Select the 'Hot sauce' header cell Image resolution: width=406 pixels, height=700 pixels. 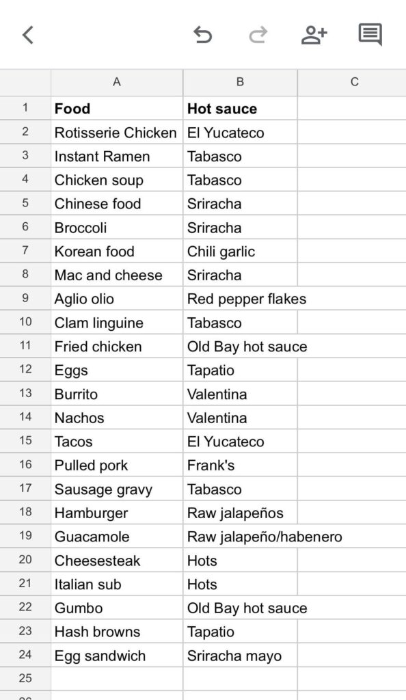click(239, 108)
